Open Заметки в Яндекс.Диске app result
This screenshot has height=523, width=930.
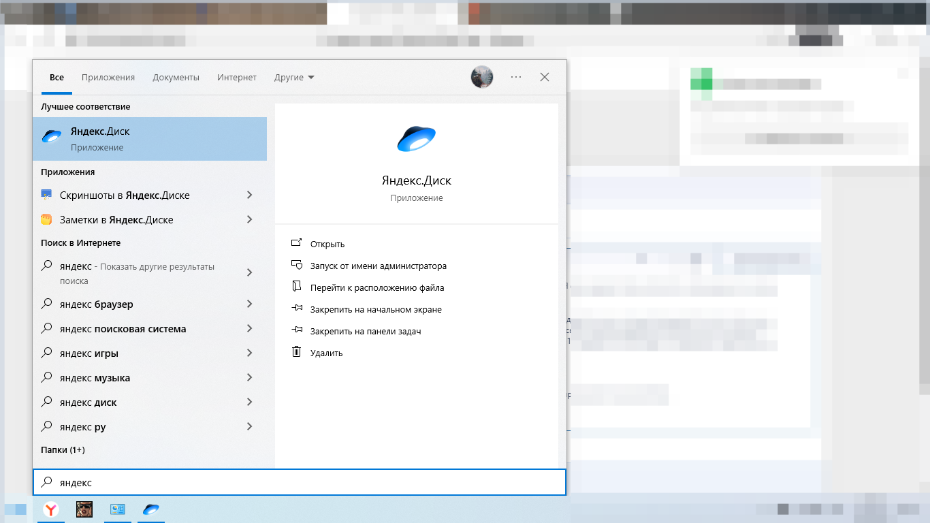tap(116, 220)
